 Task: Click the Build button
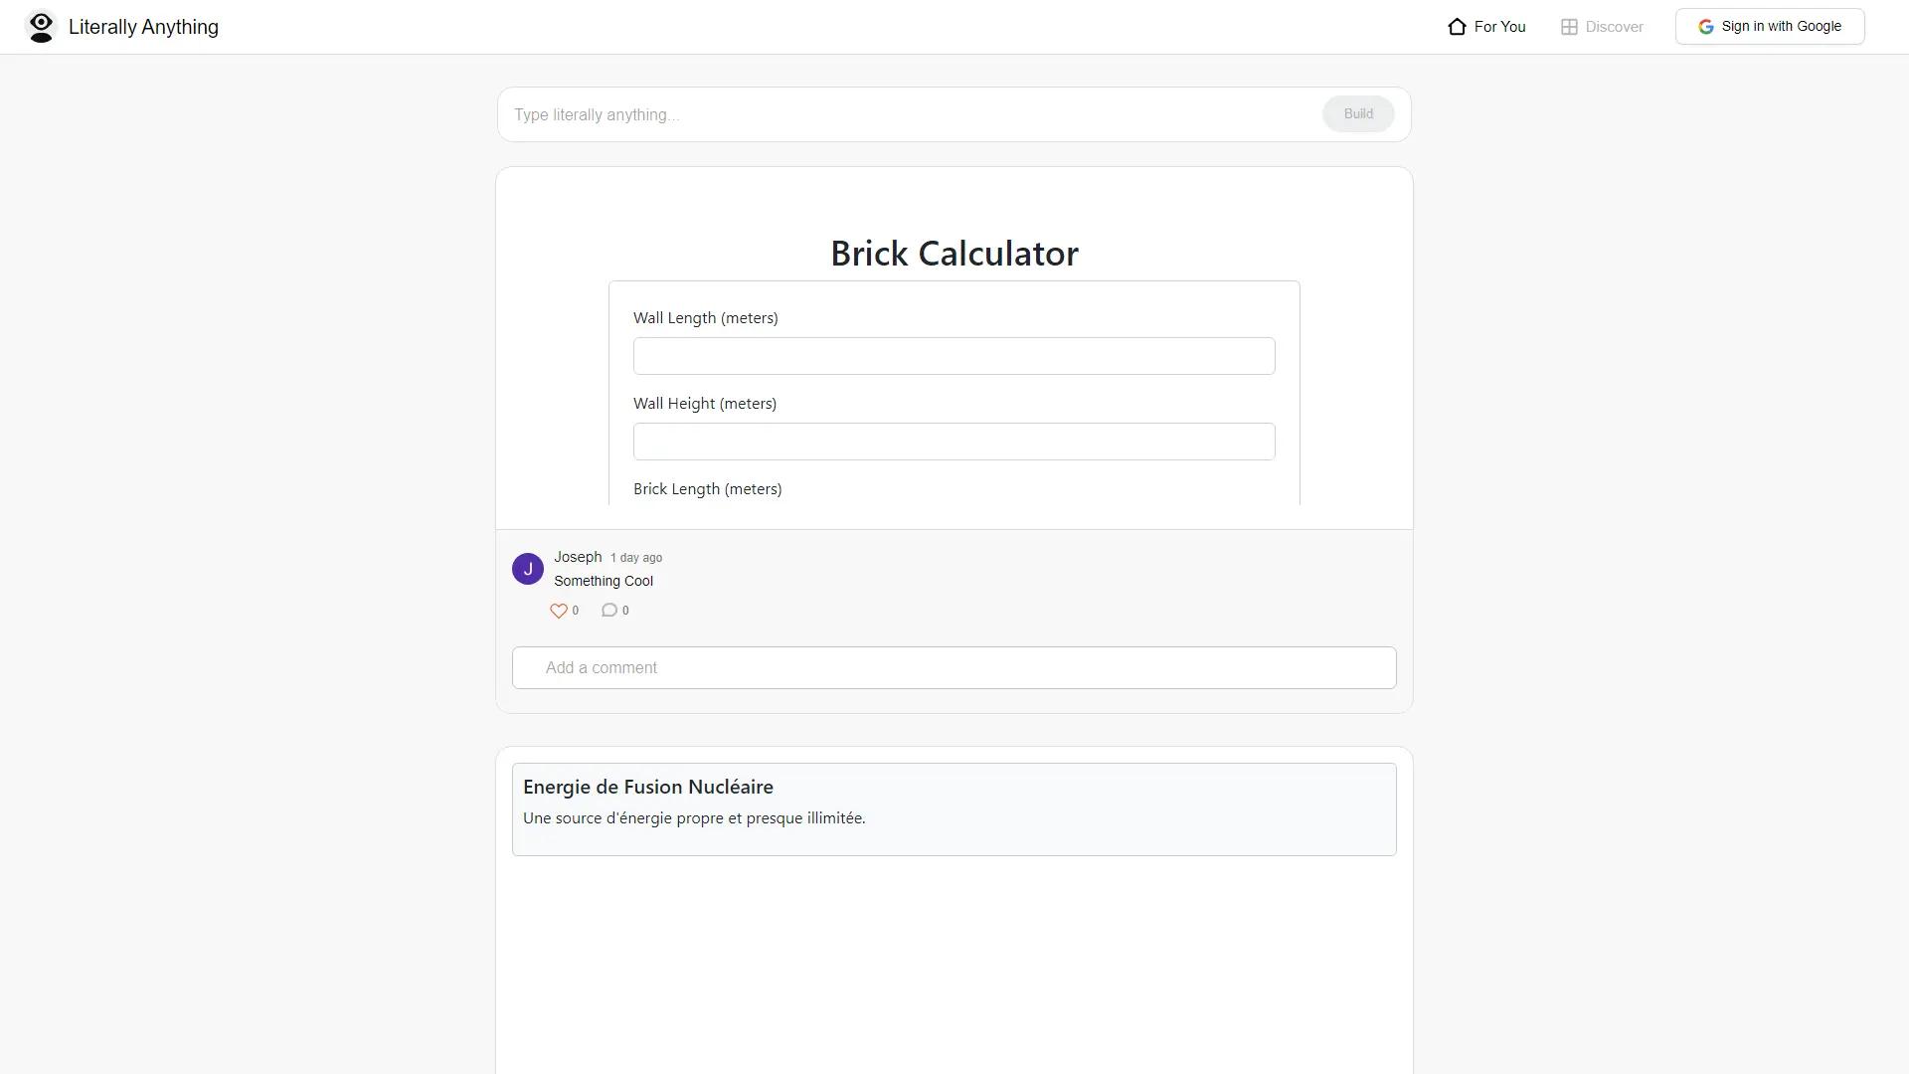(1358, 114)
